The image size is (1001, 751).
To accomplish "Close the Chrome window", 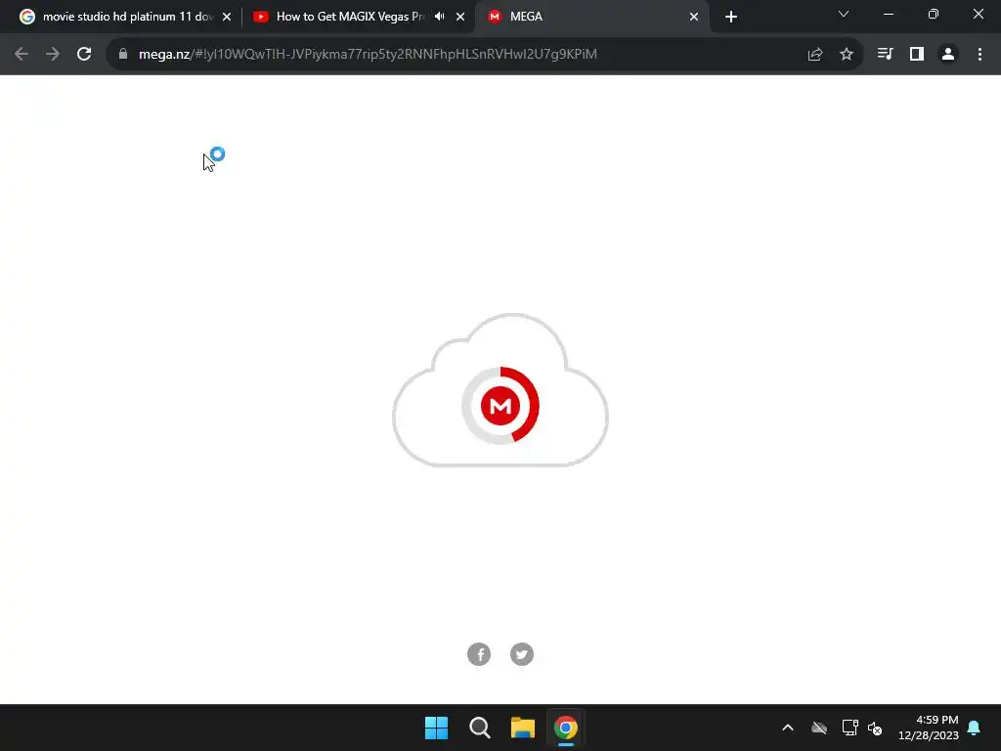I will tap(978, 14).
